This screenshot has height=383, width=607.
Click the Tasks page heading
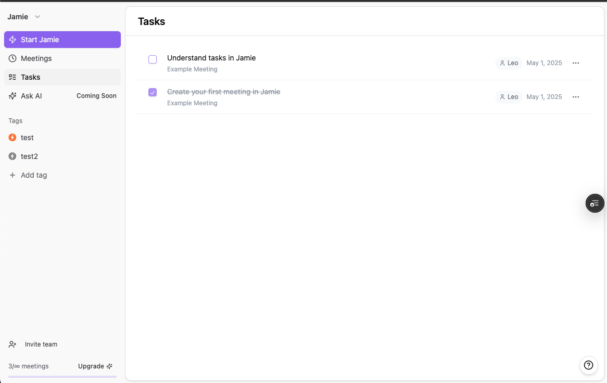pos(152,21)
